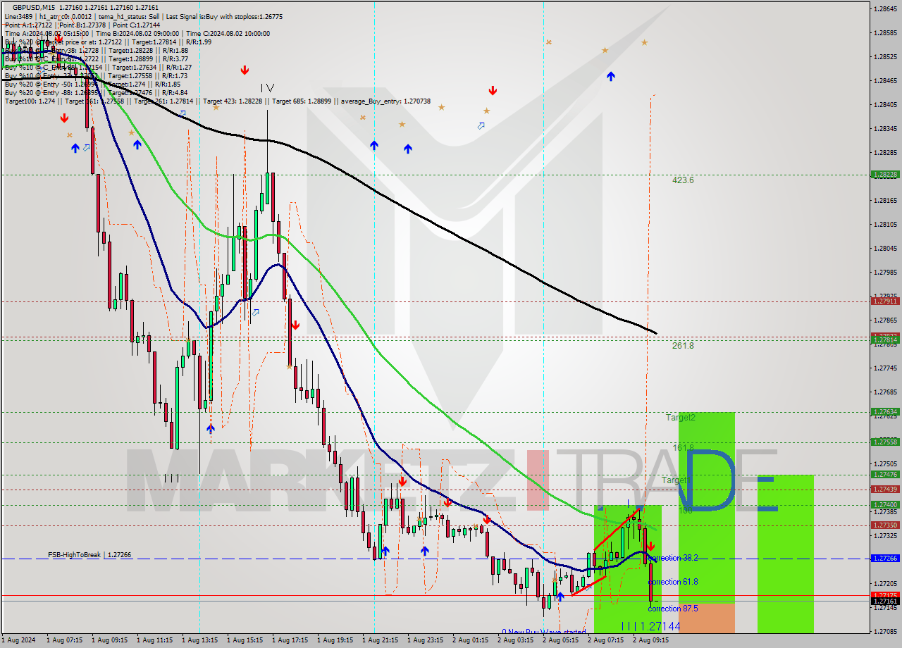Click the green 1.28228 price tag
This screenshot has width=902, height=648.
point(884,175)
